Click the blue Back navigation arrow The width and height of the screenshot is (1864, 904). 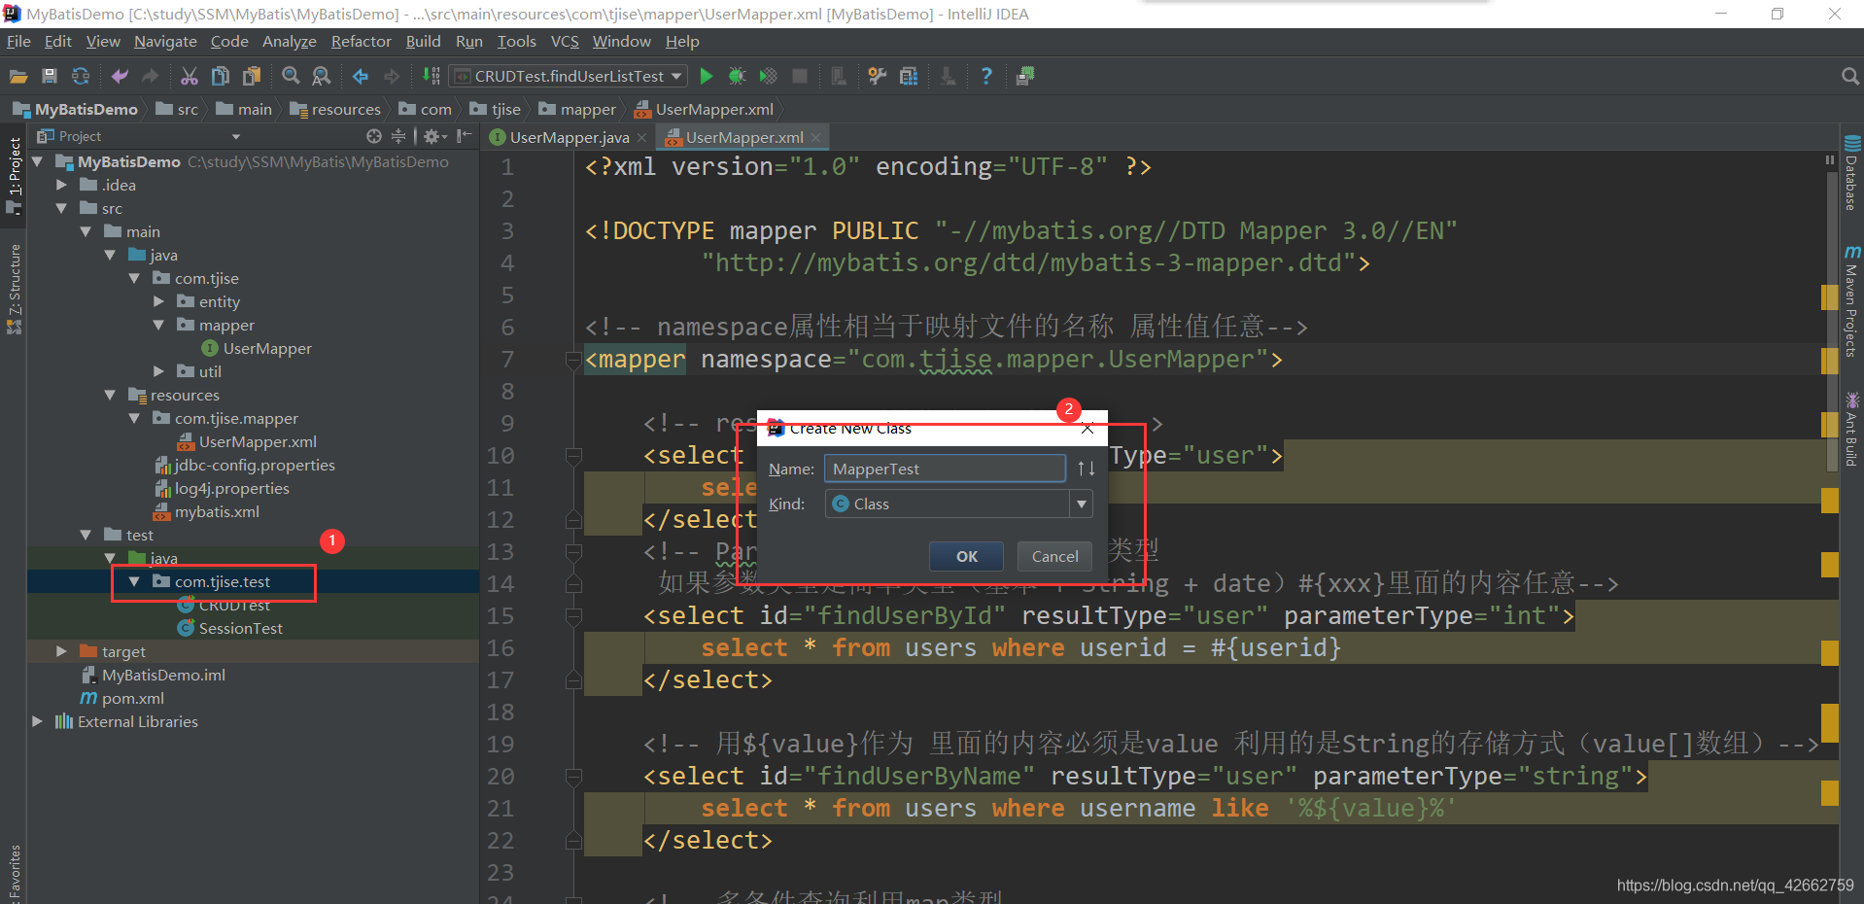pyautogui.click(x=361, y=76)
